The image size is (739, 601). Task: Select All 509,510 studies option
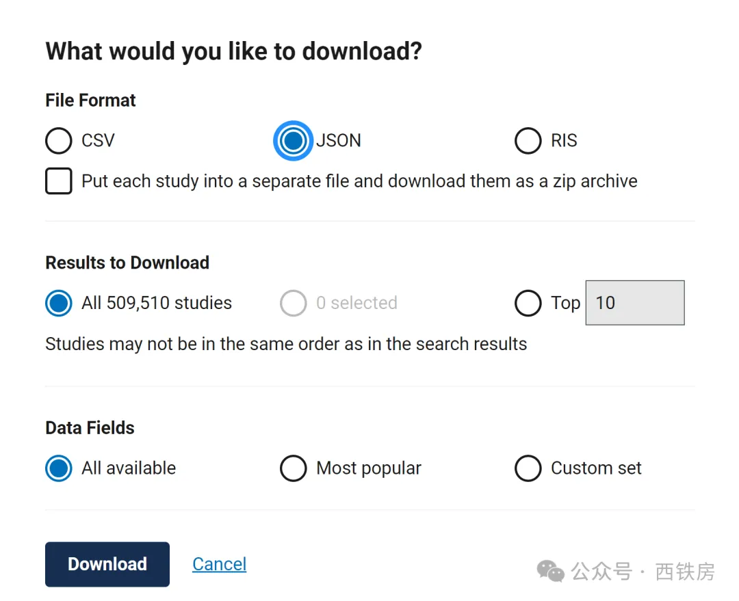point(59,303)
